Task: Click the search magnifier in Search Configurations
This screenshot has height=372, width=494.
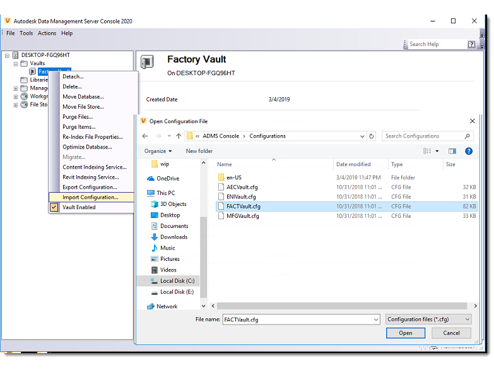Action: [468, 136]
